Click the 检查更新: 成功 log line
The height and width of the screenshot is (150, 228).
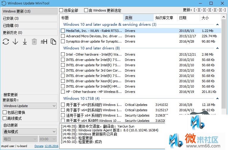[x=81, y=142]
